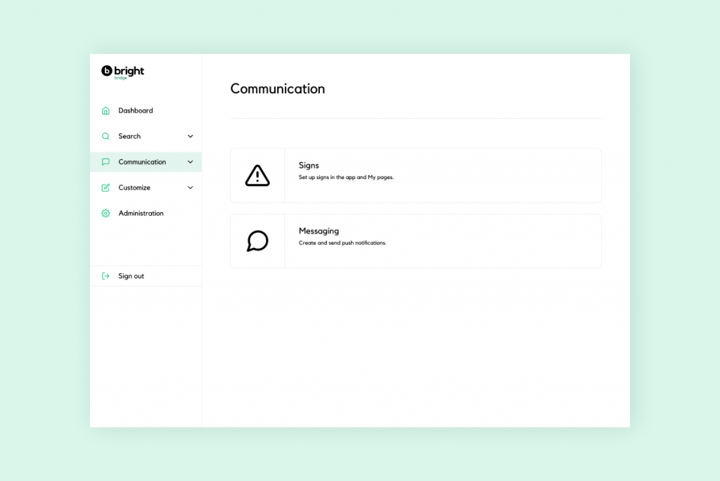Click the Sign out label
This screenshot has width=720, height=481.
(x=131, y=276)
